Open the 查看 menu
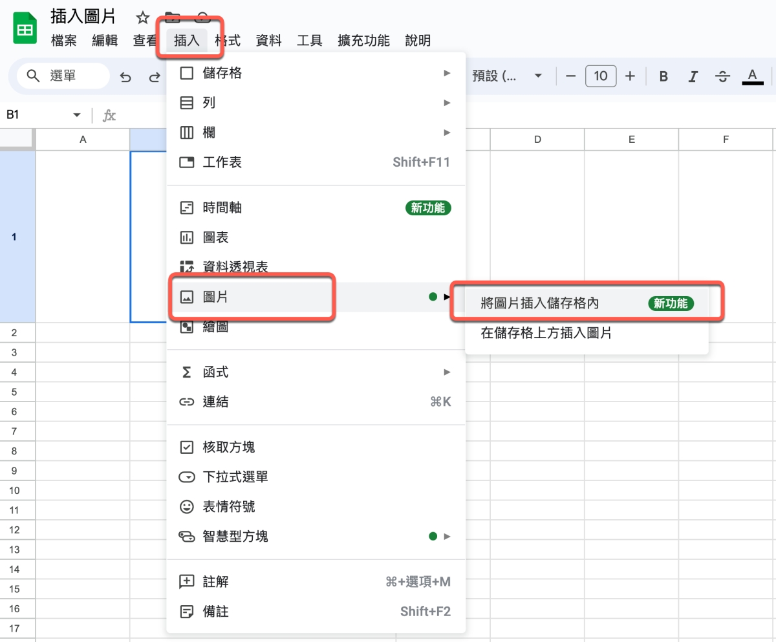 145,41
